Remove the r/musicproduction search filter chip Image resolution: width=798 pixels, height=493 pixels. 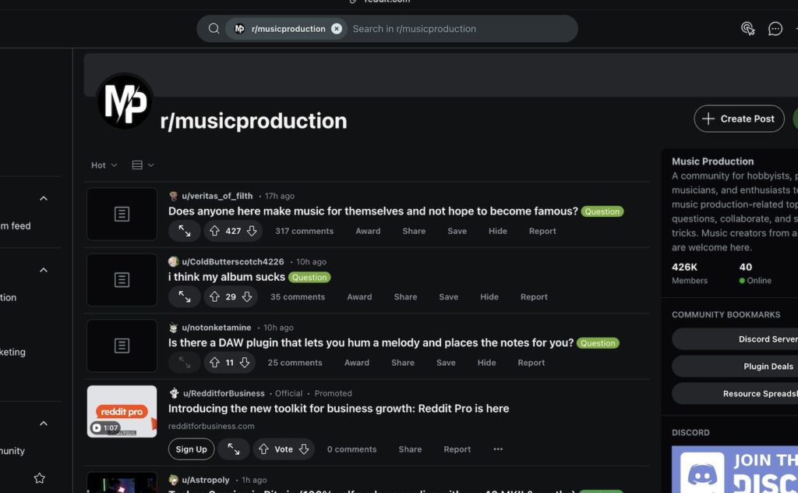pyautogui.click(x=337, y=29)
